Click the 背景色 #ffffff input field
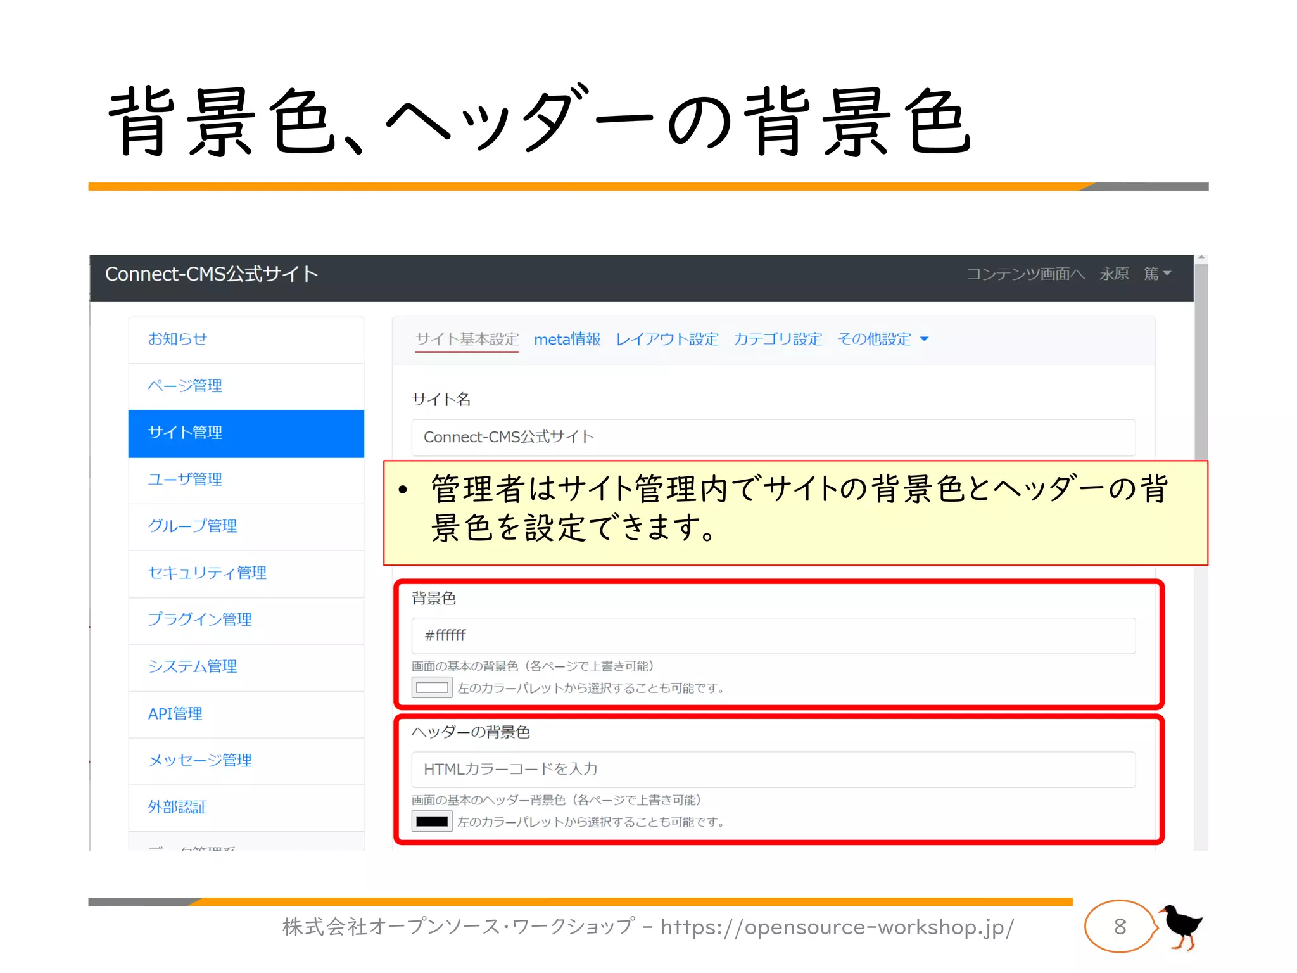This screenshot has height=973, width=1297. [x=773, y=636]
